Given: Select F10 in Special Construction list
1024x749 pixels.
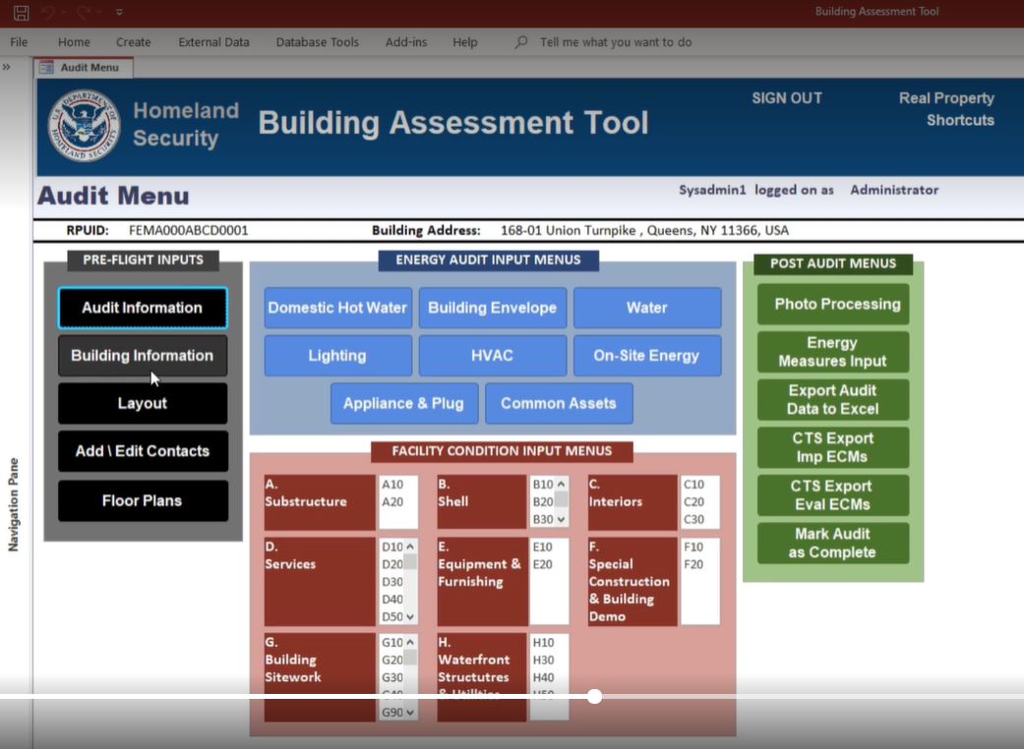Looking at the screenshot, I should tap(693, 547).
